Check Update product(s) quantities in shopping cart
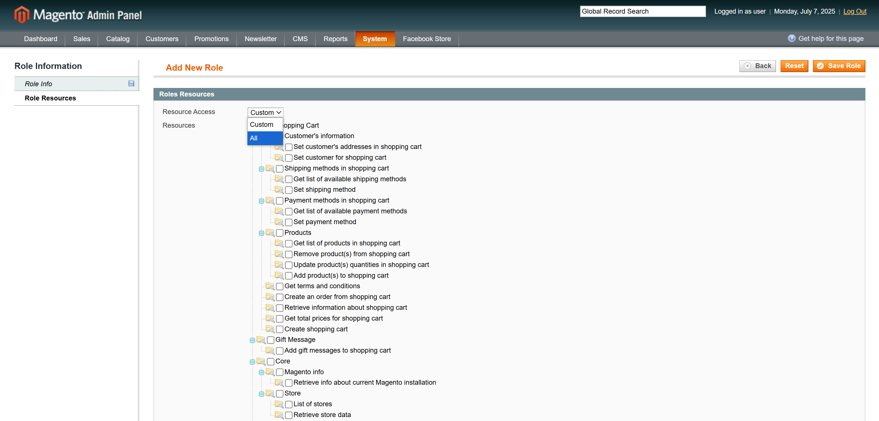This screenshot has height=421, width=879. (x=289, y=265)
